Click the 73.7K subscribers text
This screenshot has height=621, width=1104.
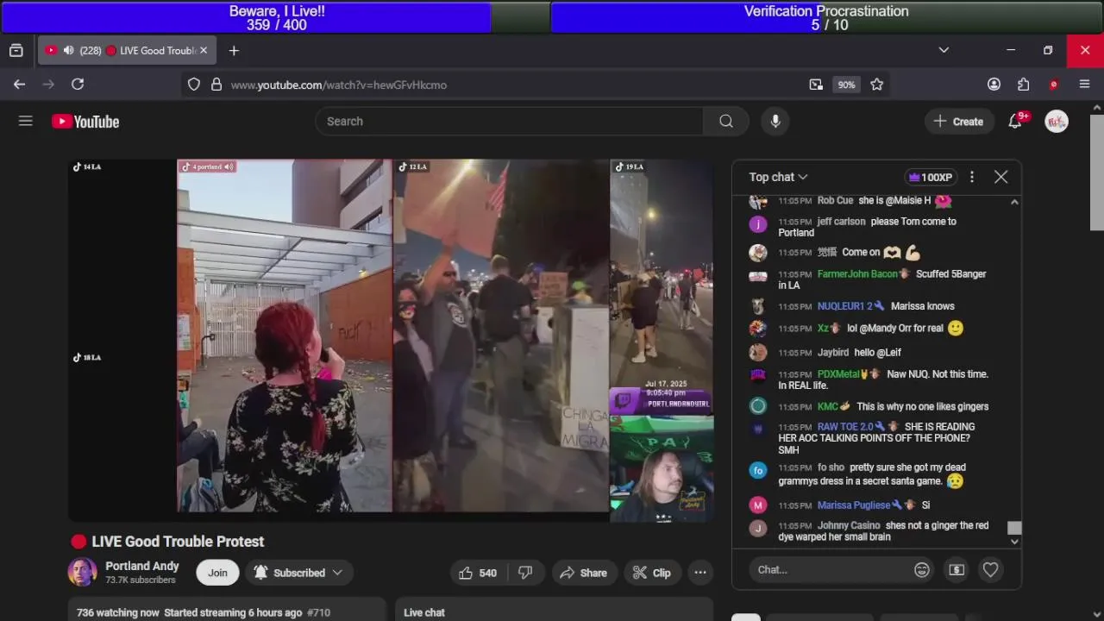tap(141, 580)
